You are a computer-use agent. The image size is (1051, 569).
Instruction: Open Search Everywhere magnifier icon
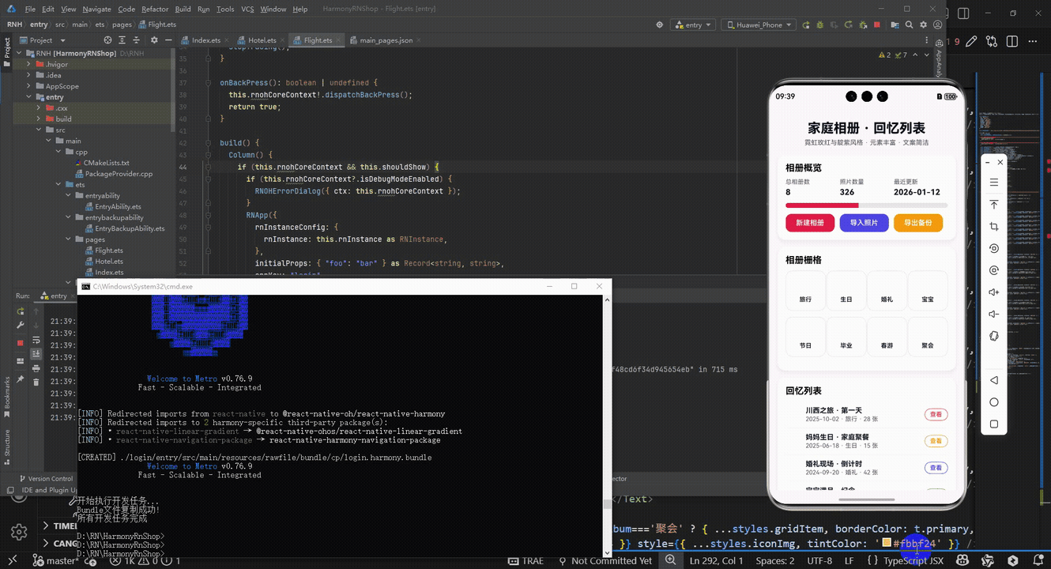click(x=908, y=24)
